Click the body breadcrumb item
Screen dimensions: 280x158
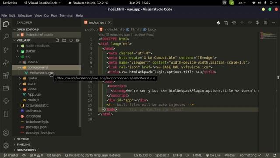click(152, 29)
